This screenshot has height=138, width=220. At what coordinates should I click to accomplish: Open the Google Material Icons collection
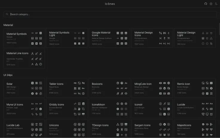click(x=109, y=38)
